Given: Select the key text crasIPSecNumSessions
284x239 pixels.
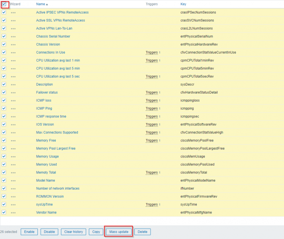Looking at the screenshot, I should pyautogui.click(x=198, y=12).
